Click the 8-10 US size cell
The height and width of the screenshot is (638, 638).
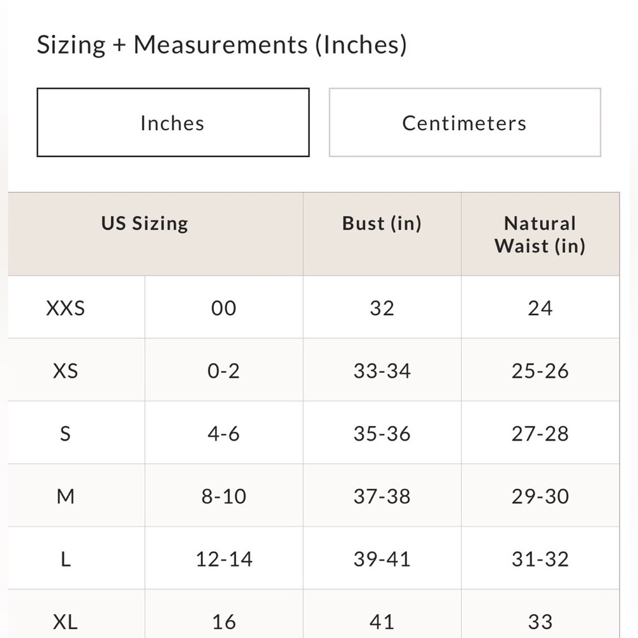point(224,495)
